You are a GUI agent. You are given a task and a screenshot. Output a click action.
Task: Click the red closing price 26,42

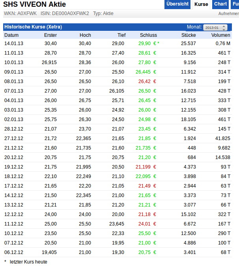pyautogui.click(x=144, y=82)
